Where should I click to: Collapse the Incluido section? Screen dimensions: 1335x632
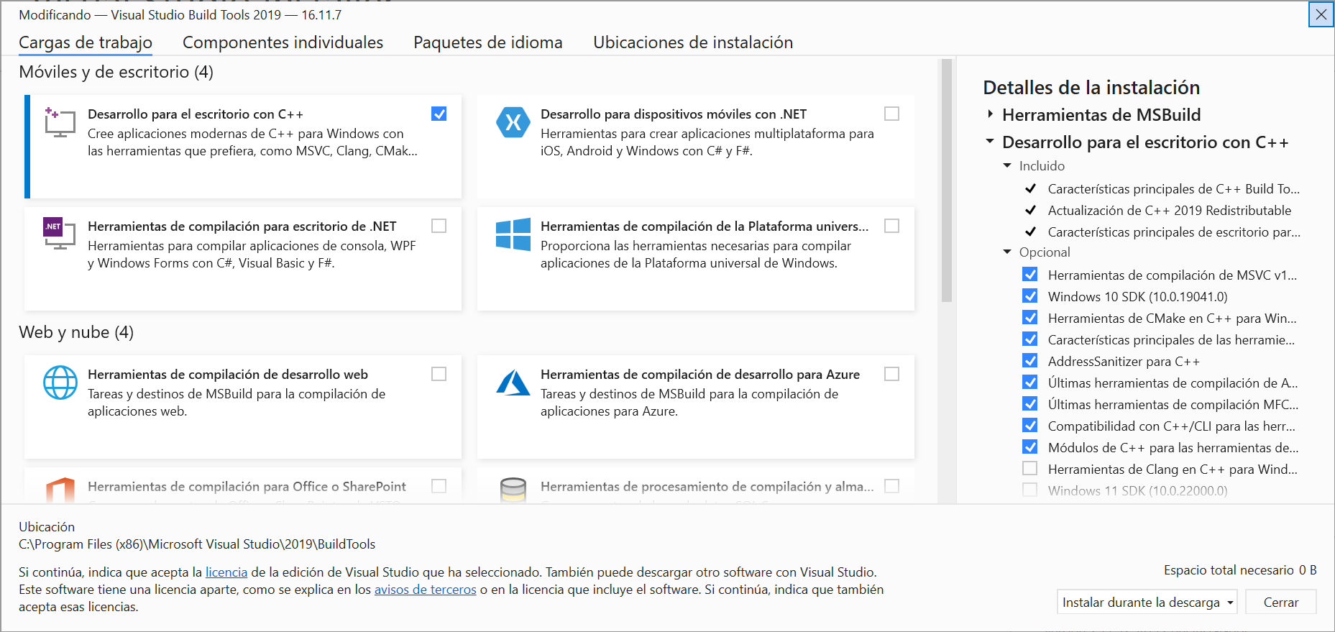(1007, 166)
